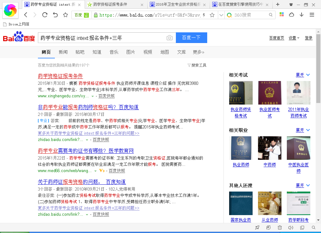The width and height of the screenshot is (321, 233).
Task: Expand the 其他人还搜 section
Action: pyautogui.click(x=303, y=185)
